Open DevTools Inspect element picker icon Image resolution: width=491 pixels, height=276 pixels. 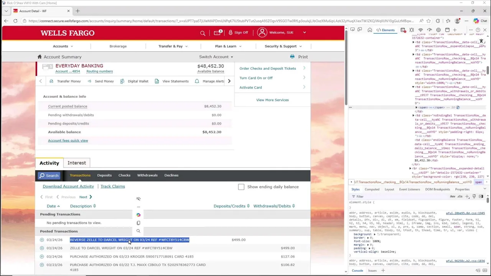(353, 30)
